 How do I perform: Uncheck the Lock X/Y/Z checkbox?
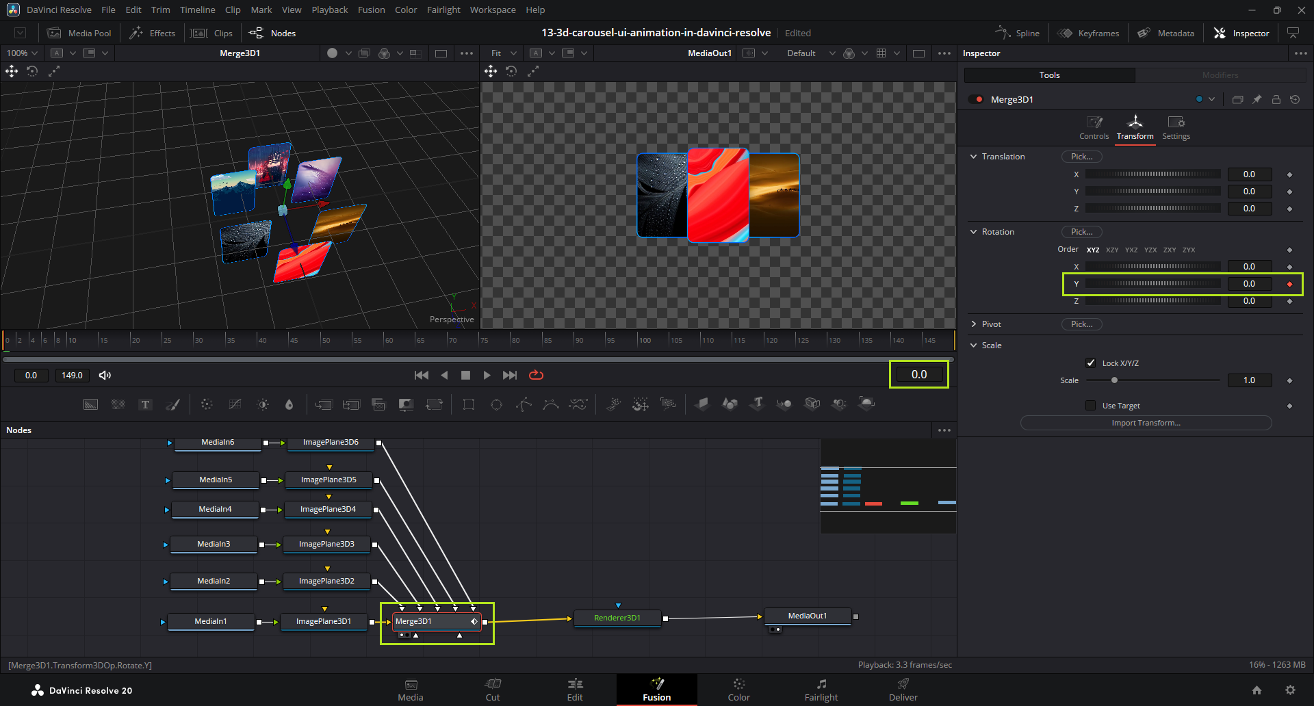[1091, 363]
